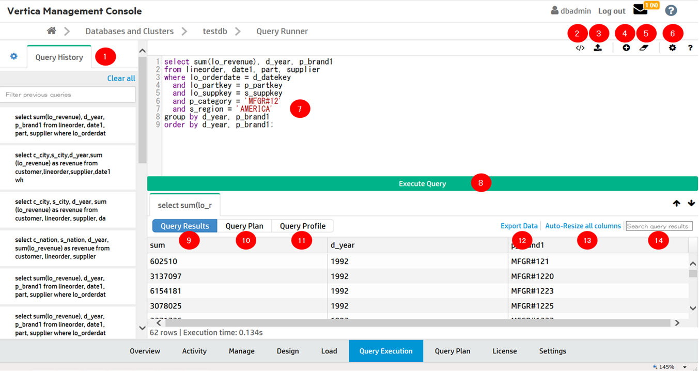Focus the Filter previous queries field
The width and height of the screenshot is (699, 371).
point(68,95)
